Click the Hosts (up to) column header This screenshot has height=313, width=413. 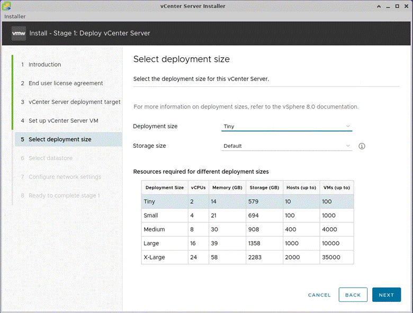point(301,187)
